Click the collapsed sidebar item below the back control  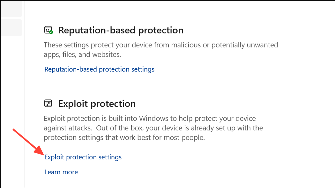(x=11, y=28)
